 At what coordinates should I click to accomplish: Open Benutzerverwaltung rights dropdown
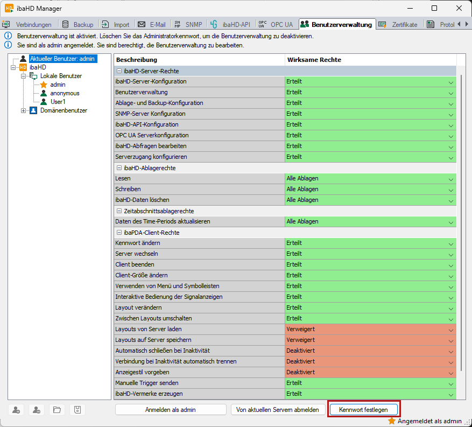(451, 93)
